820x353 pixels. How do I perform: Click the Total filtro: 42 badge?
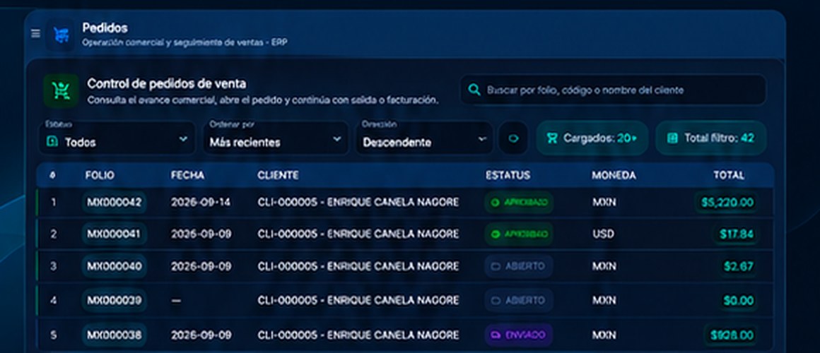coord(711,138)
